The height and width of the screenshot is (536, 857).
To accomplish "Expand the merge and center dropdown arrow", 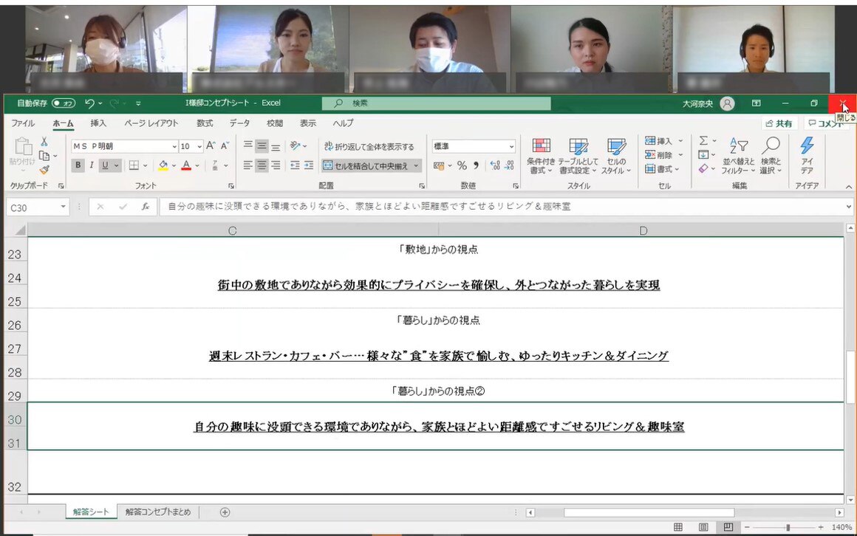I will pos(417,165).
